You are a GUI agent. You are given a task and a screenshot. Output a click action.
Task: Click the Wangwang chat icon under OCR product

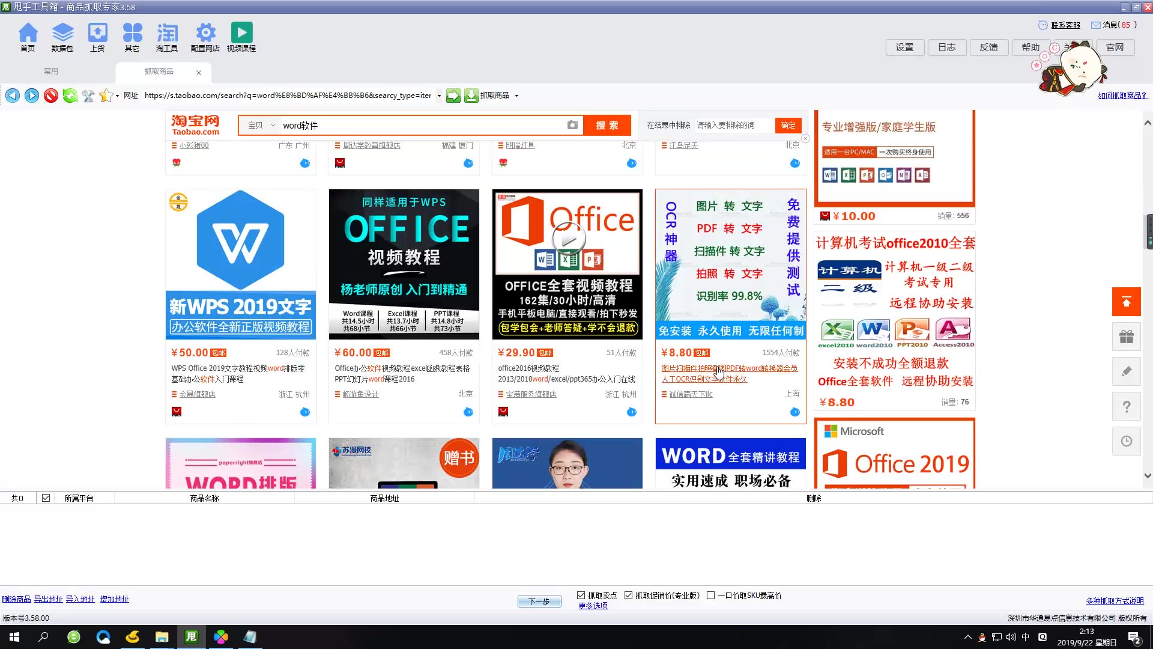(x=794, y=412)
